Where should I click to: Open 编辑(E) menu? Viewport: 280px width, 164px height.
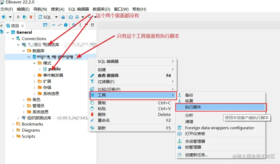click(x=23, y=9)
